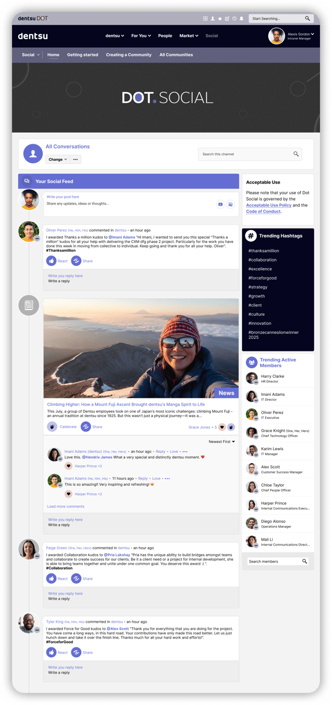This screenshot has width=332, height=705.
Task: Click the compose edit icon in top bar
Action: (x=227, y=18)
